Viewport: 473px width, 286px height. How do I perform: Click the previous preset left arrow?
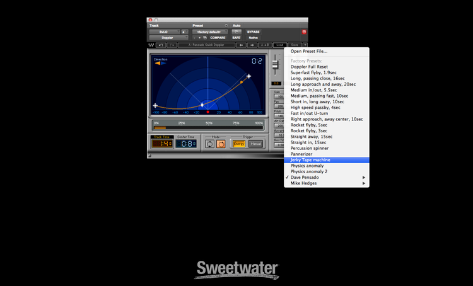tap(242, 45)
